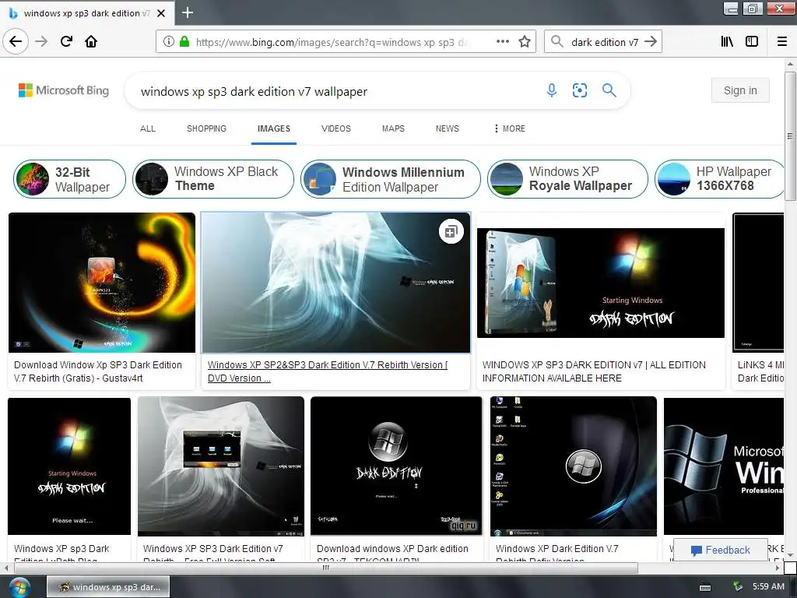Open 'Download Window Xp SP3 Dark Edition' link
The height and width of the screenshot is (598, 797).
pyautogui.click(x=97, y=371)
